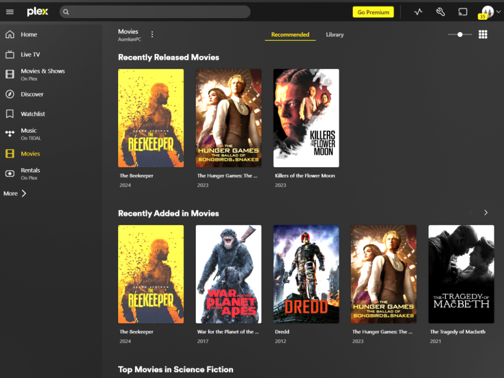
Task: Go to Live TV in sidebar
Action: [x=30, y=55]
